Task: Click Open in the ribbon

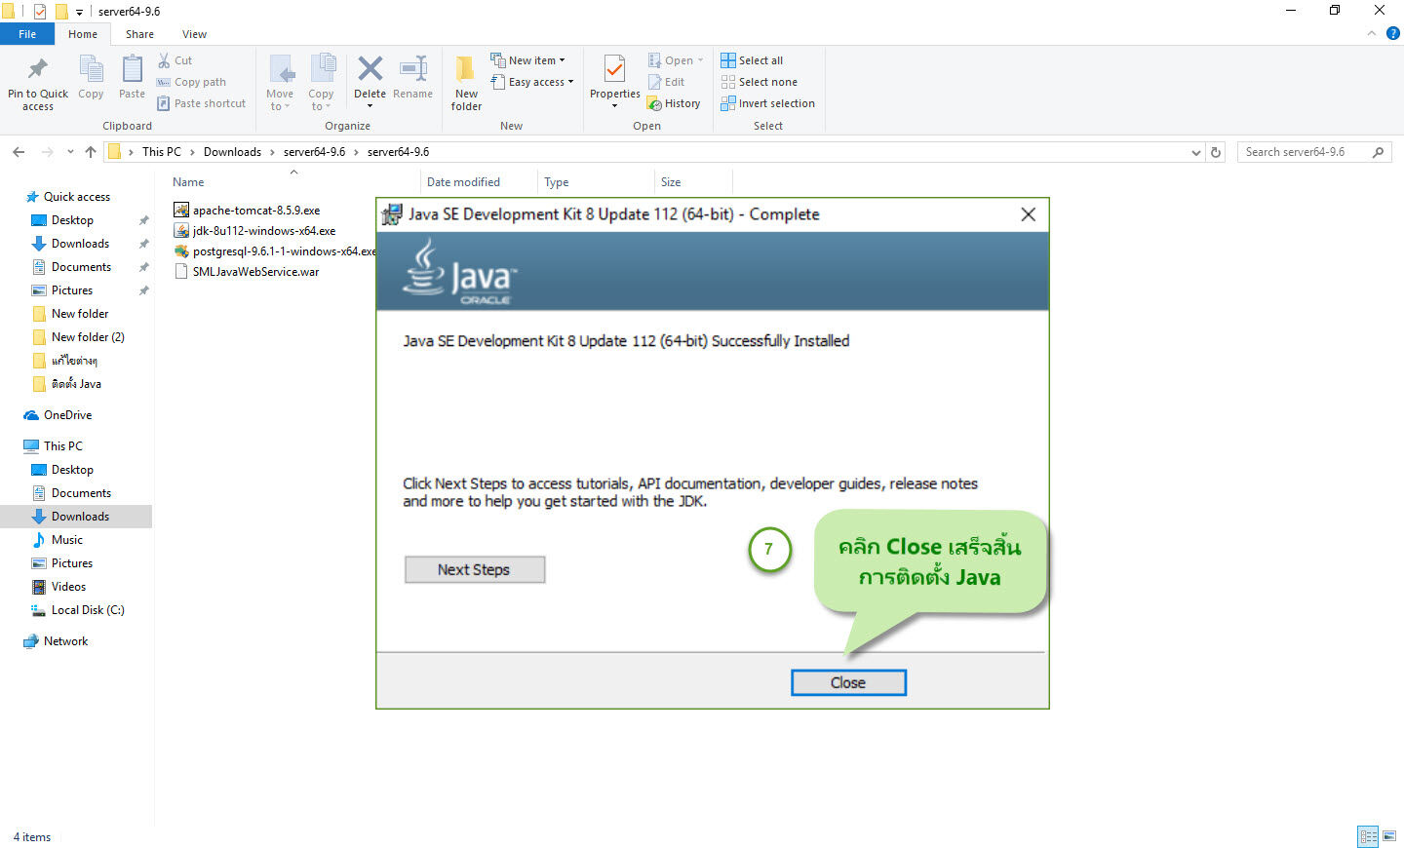Action: coord(676,60)
